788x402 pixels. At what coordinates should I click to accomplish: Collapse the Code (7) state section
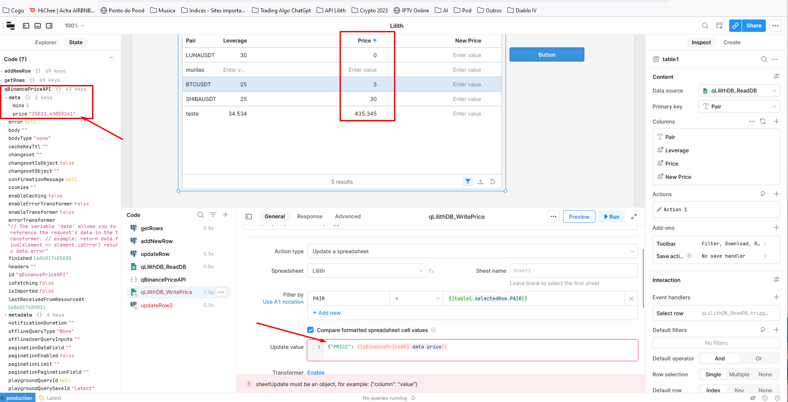tap(112, 58)
